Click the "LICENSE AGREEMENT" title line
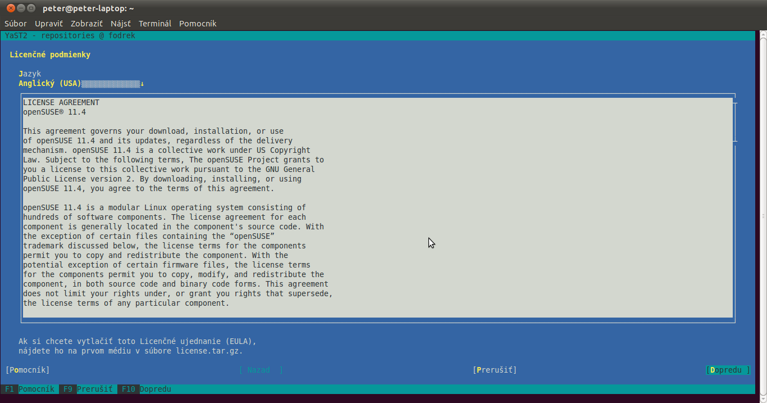The image size is (767, 403). [x=61, y=102]
